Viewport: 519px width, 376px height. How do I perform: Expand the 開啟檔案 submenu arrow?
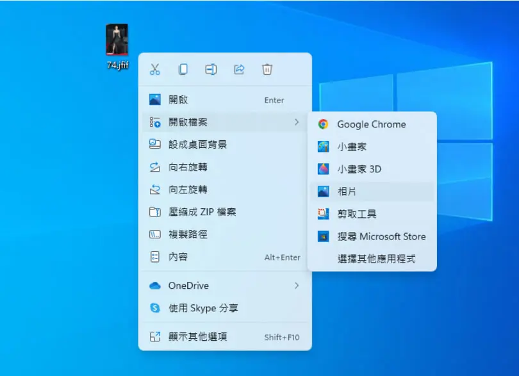pos(297,122)
